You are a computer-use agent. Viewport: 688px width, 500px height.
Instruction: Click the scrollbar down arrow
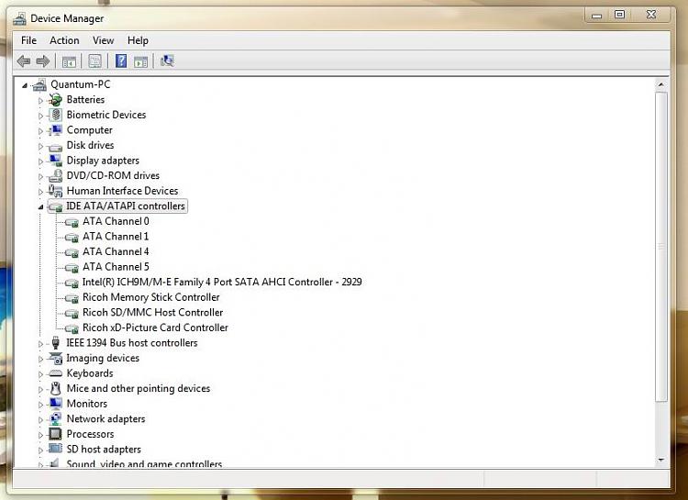[x=661, y=460]
